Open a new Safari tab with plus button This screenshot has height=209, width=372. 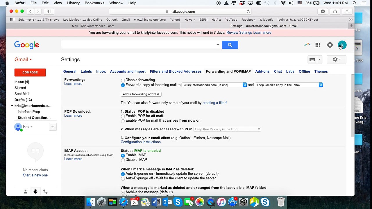click(351, 26)
